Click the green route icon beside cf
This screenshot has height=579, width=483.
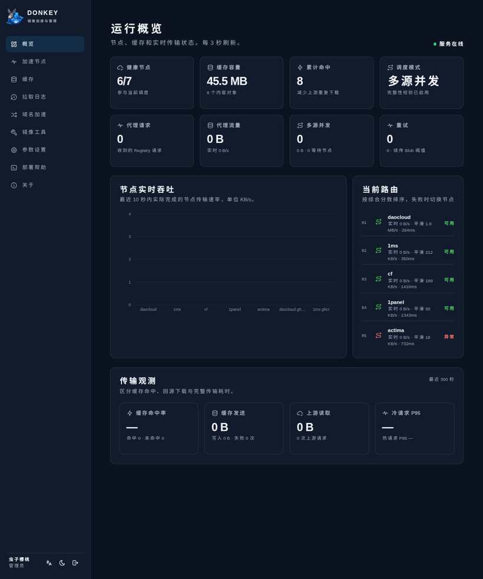point(378,279)
